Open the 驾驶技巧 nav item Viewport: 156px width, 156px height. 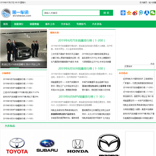pyautogui.click(x=81, y=24)
